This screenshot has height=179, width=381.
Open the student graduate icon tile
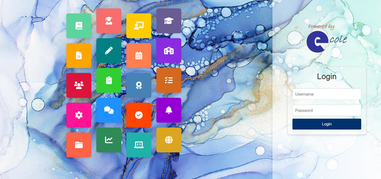click(x=109, y=21)
